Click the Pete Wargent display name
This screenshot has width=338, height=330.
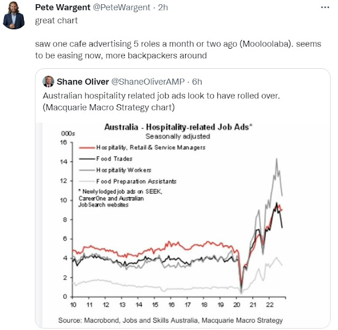(63, 7)
